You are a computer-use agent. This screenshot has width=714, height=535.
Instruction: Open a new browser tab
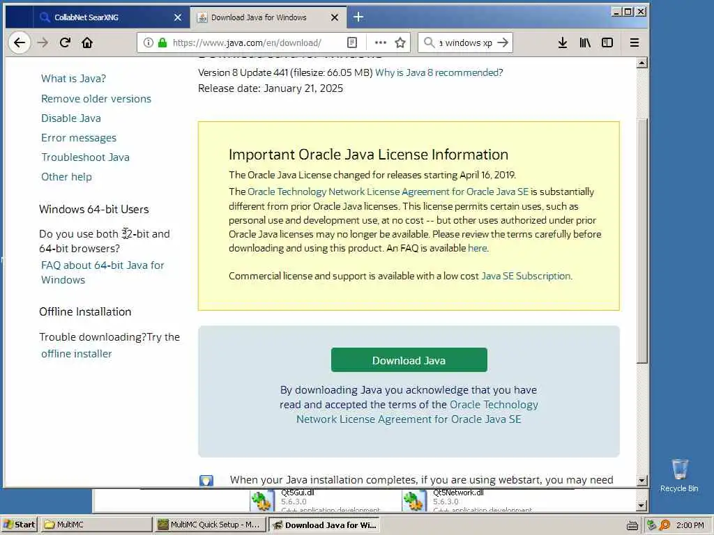(x=358, y=17)
